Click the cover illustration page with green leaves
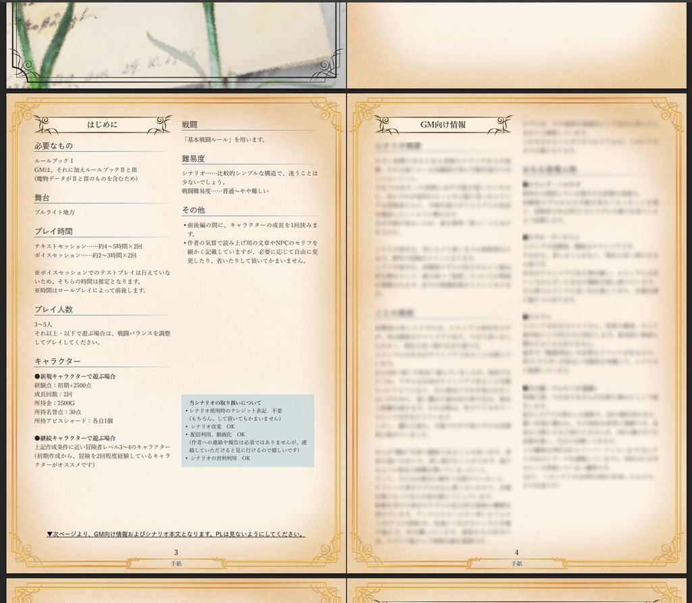Screen dimensions: 692x603 click(176, 44)
